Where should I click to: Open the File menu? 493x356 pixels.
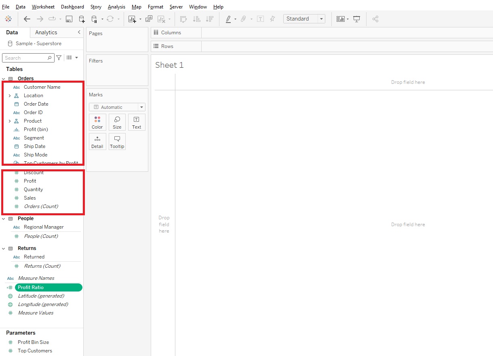click(6, 7)
